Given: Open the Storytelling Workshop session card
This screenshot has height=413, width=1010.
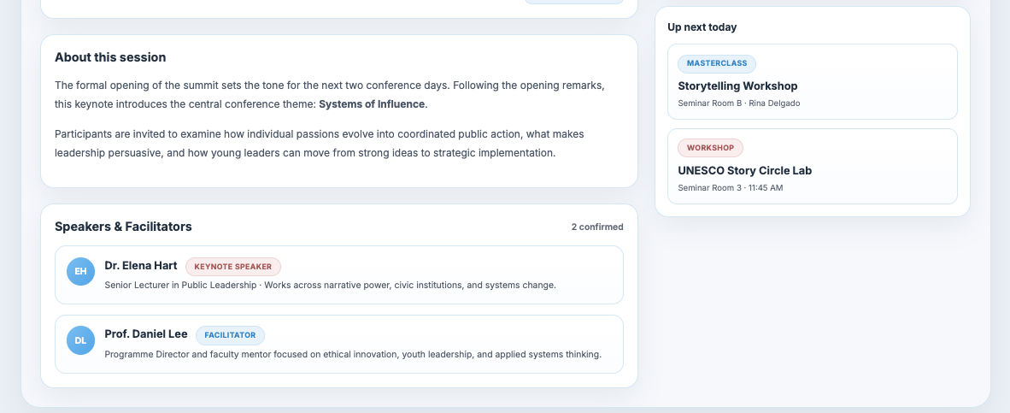Looking at the screenshot, I should coord(813,82).
